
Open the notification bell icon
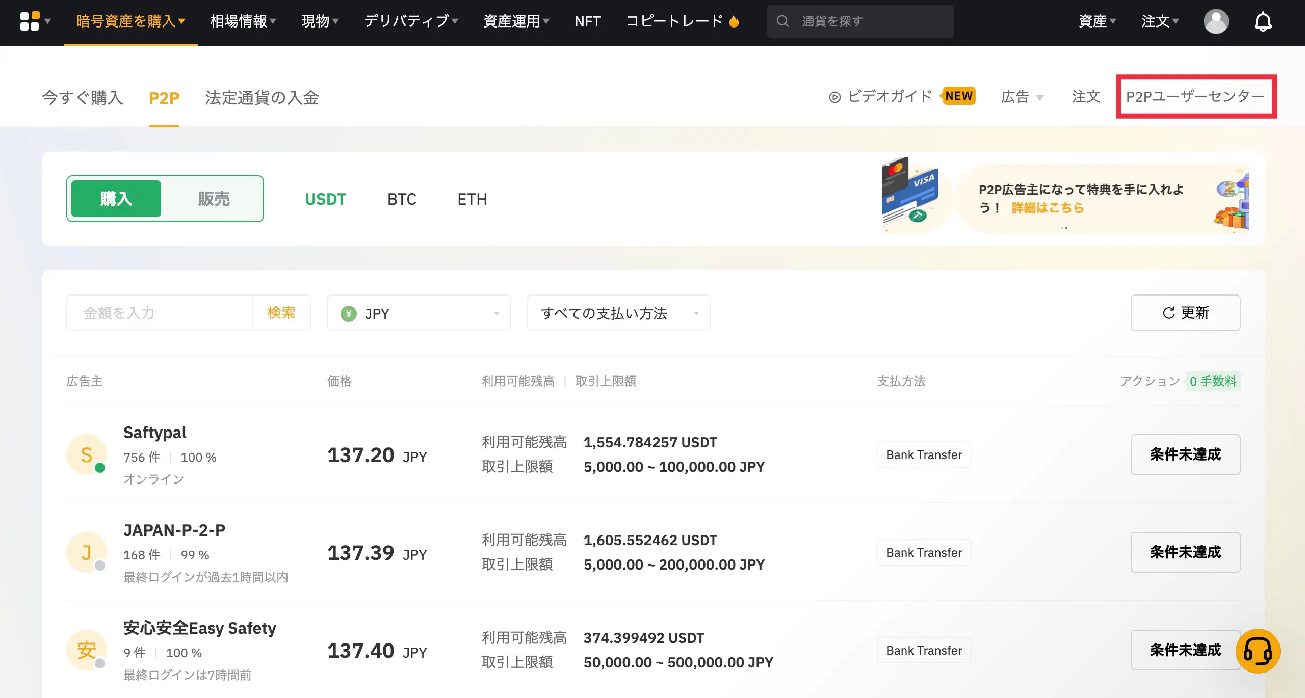coord(1263,21)
